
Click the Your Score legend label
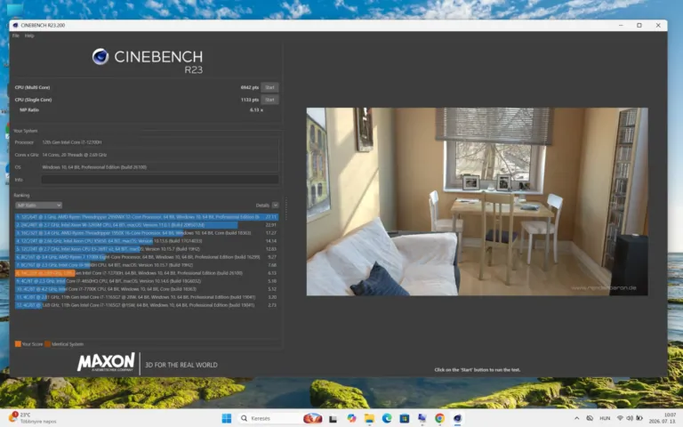pyautogui.click(x=32, y=344)
